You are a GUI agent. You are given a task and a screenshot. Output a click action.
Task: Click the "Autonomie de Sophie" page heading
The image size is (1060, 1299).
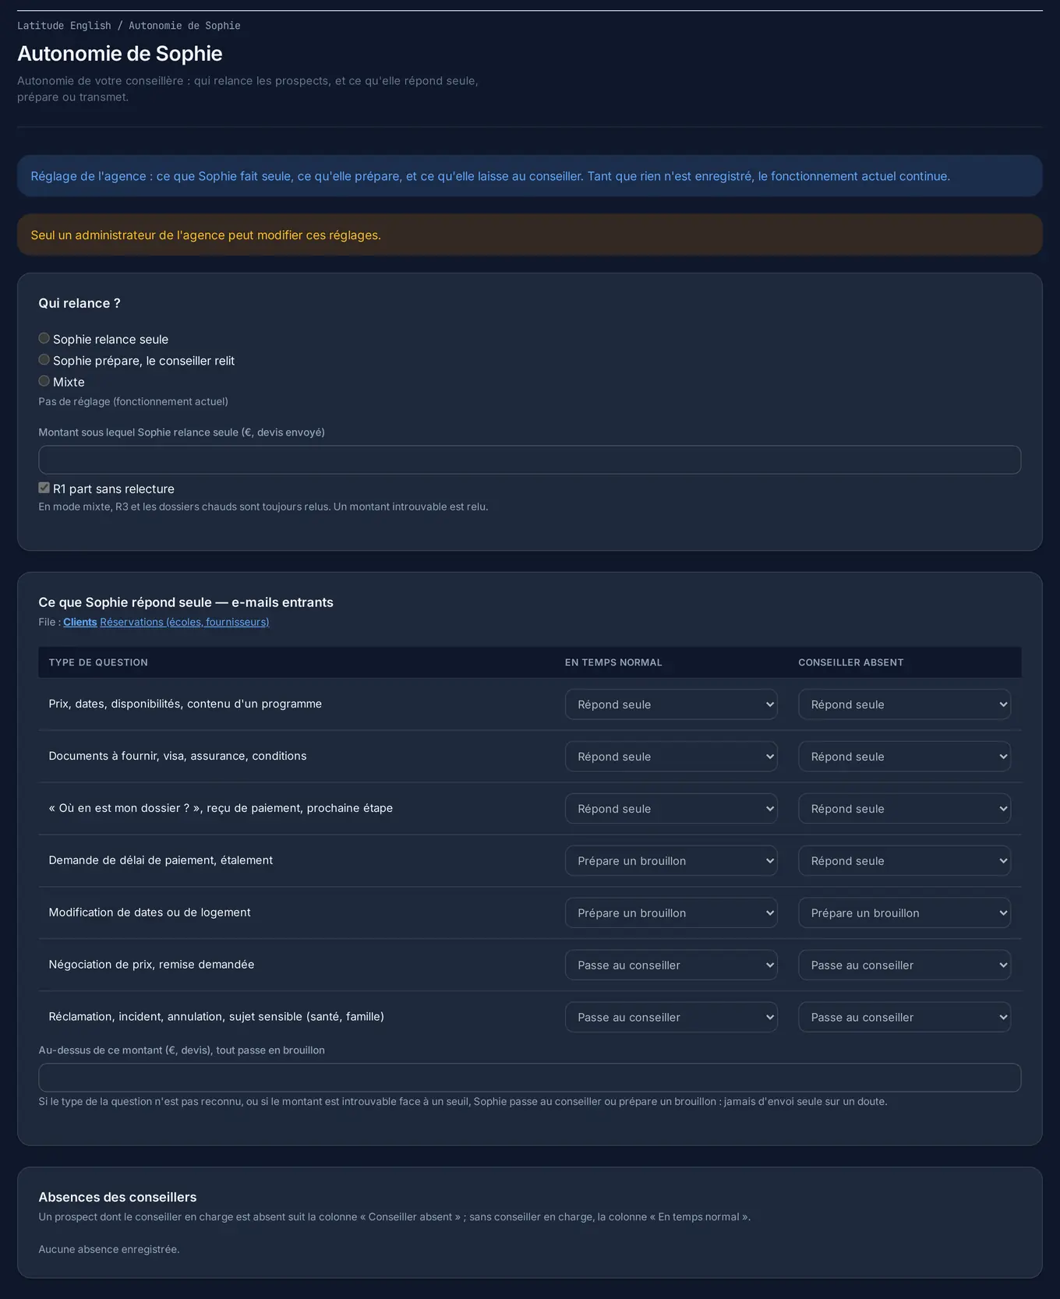tap(120, 54)
